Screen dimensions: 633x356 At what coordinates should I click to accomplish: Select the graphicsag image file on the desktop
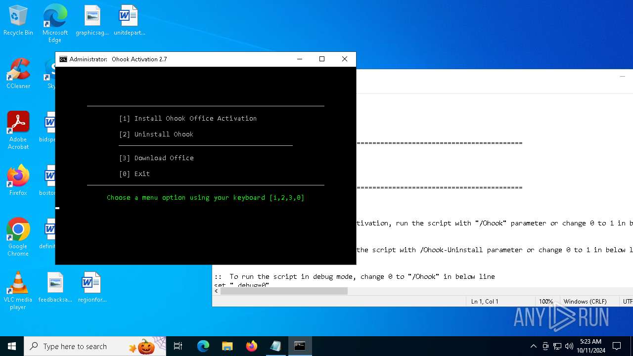pos(92,21)
